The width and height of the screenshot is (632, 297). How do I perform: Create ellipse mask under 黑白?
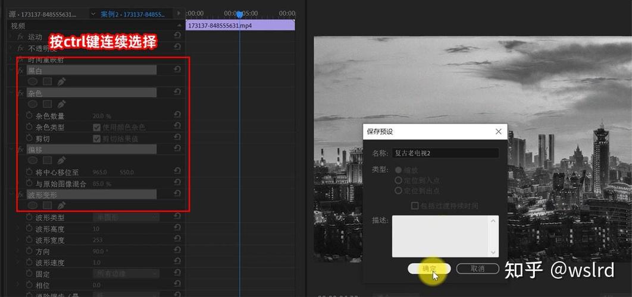coord(33,82)
